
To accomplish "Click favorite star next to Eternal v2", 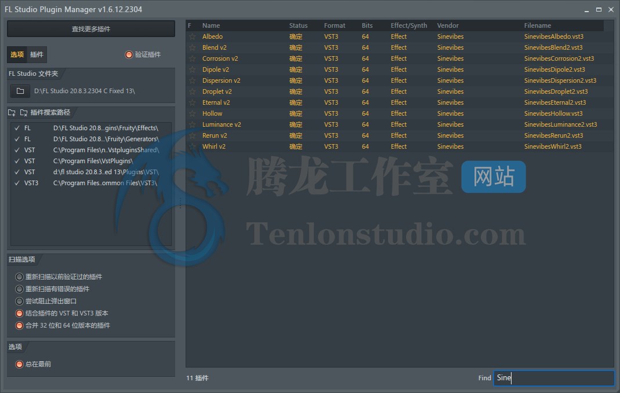I will (x=192, y=102).
